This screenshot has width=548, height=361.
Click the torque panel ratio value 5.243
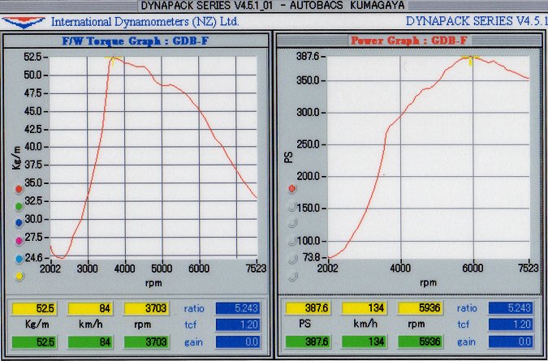[x=238, y=308]
